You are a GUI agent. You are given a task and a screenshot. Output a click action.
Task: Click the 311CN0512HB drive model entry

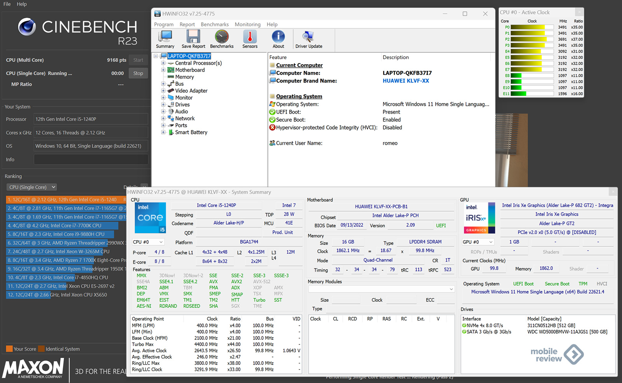(x=551, y=326)
